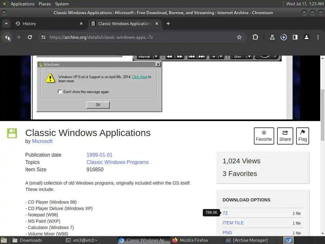The image size is (325, 244).
Task: Open the ITEM TILE download option
Action: click(x=233, y=223)
